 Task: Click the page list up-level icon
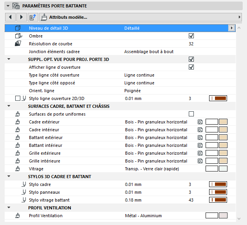[x=32, y=17]
